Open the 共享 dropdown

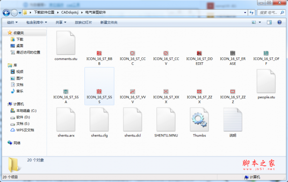(x=61, y=23)
